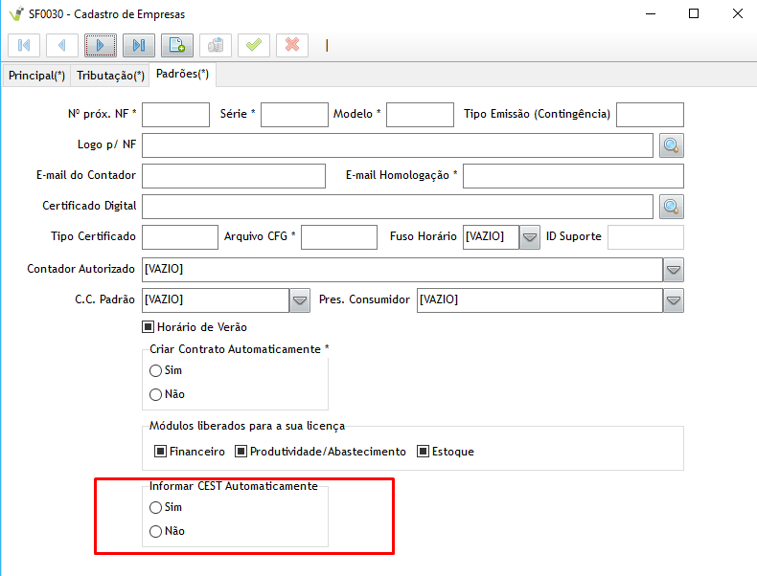Click magnifier icon beside Logo p/ NF
757x576 pixels.
coord(672,145)
